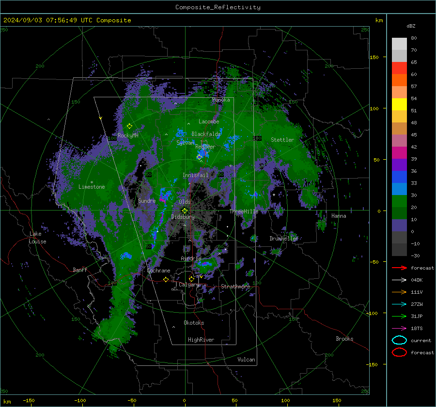Viewport: 436px width, 407px height.
Task: Click the yellow diamond marker near RockyMH
Action: coord(129,126)
